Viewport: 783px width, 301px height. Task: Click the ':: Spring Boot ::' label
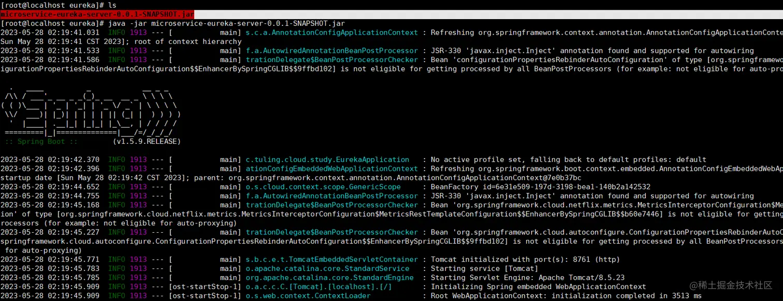coord(41,141)
